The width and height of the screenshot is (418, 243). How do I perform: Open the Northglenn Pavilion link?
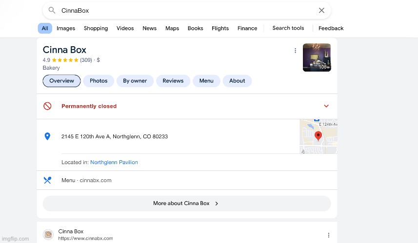(x=114, y=162)
